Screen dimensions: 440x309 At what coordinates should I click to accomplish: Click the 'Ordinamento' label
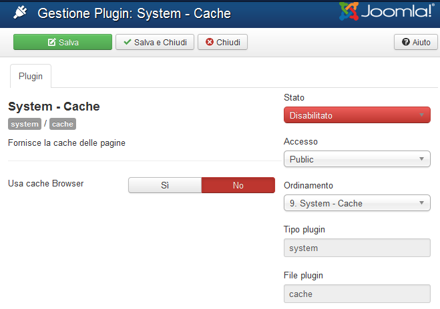(x=308, y=185)
